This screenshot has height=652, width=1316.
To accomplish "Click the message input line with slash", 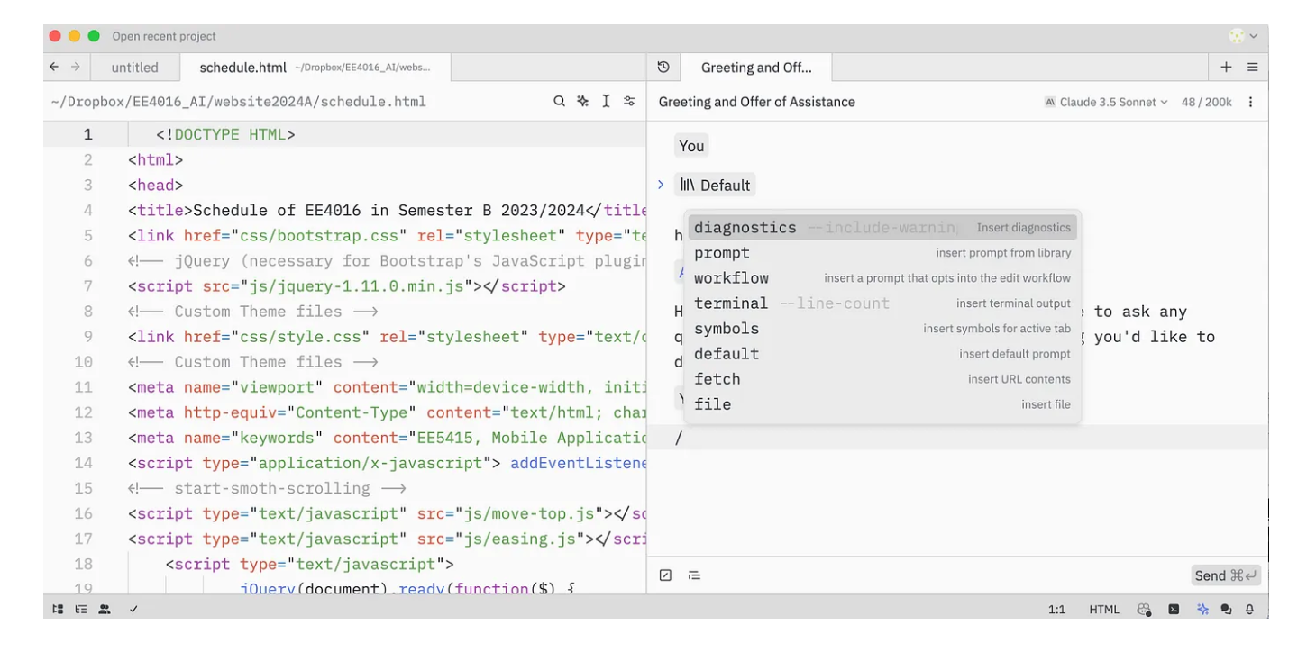I will (957, 438).
